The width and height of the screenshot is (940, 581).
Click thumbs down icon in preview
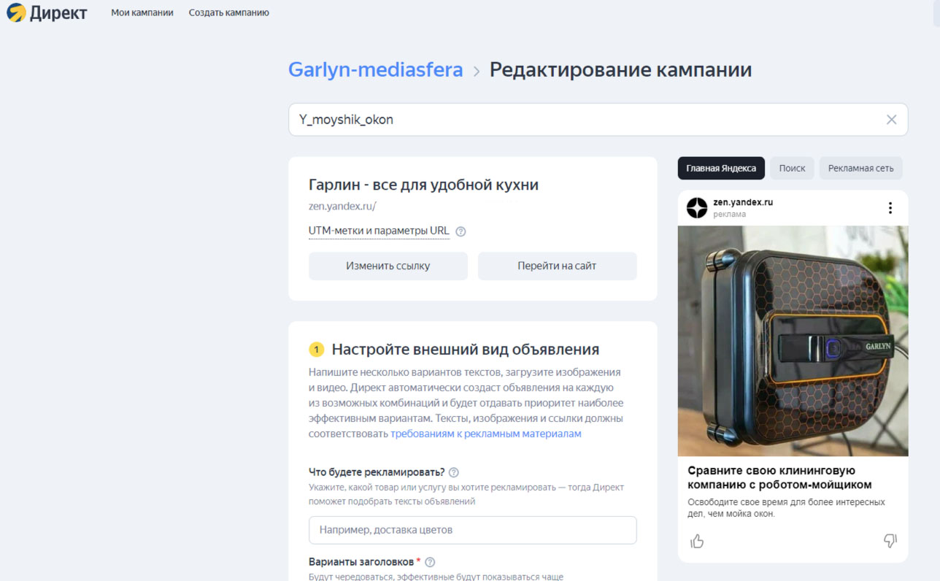(x=890, y=541)
